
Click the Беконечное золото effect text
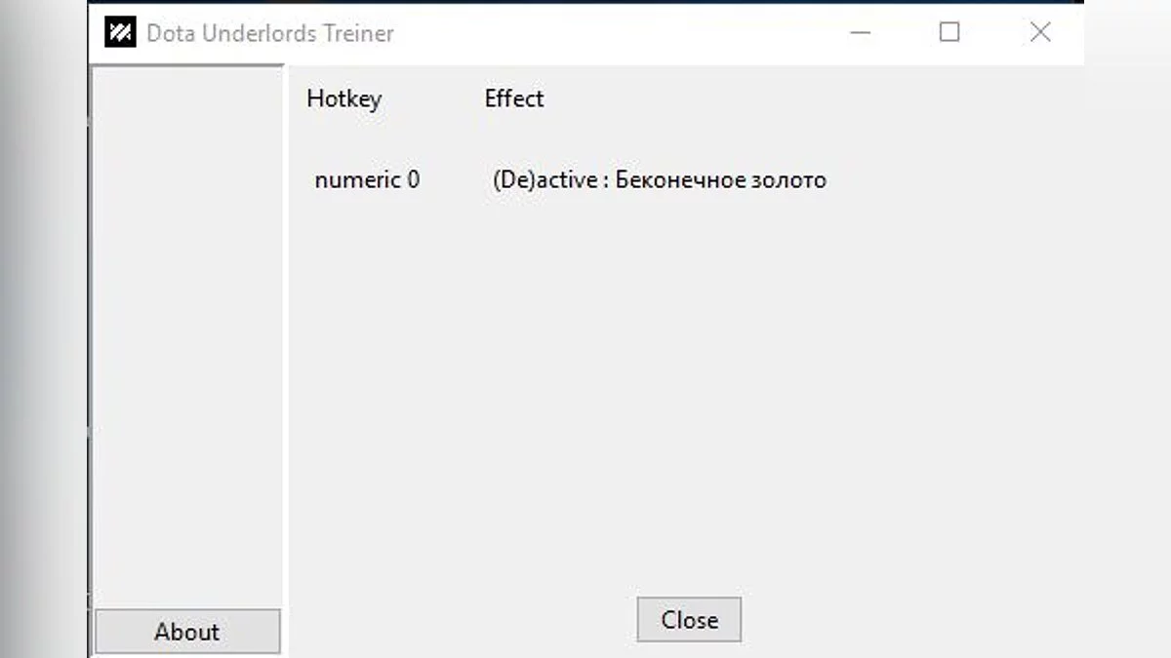(x=721, y=180)
